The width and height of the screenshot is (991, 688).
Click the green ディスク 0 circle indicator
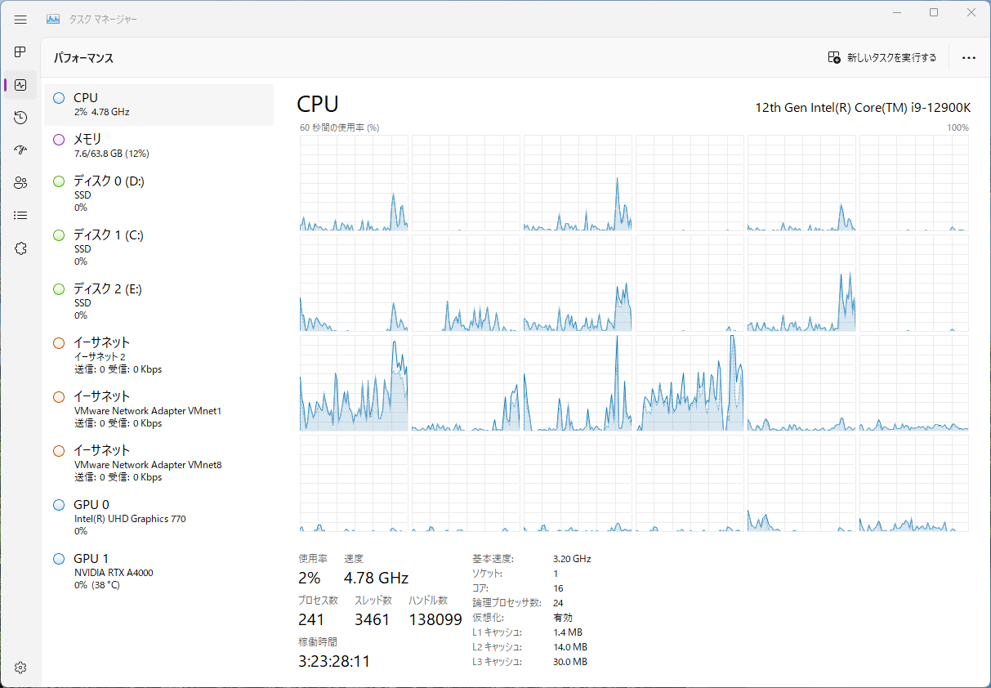pos(59,181)
